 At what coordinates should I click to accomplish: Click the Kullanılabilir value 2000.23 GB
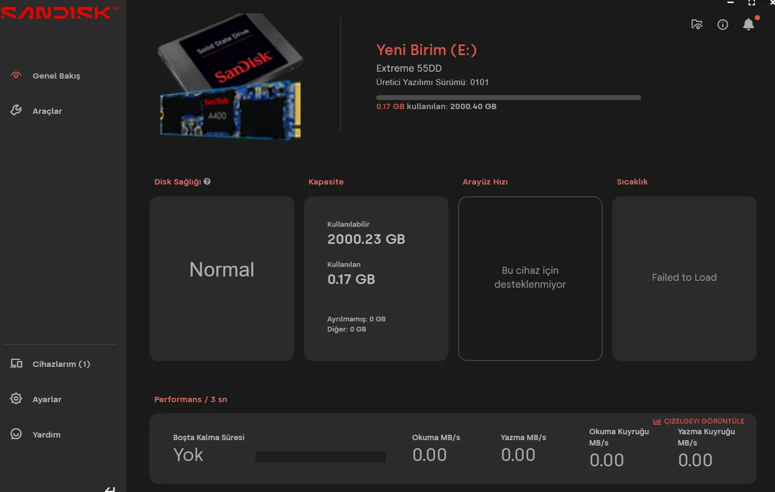click(366, 239)
